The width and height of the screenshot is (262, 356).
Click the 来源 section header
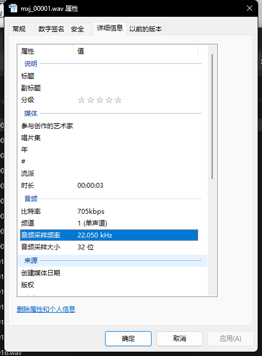point(113,261)
